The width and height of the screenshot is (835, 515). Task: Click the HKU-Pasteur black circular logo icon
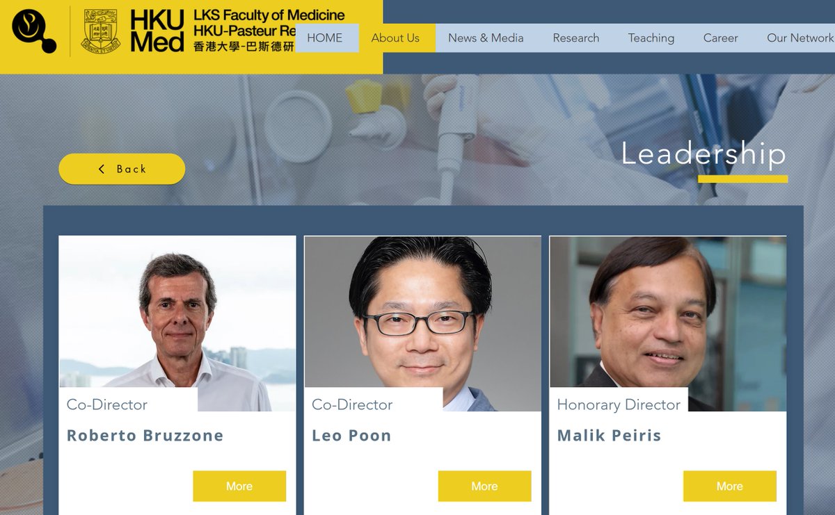tap(34, 31)
